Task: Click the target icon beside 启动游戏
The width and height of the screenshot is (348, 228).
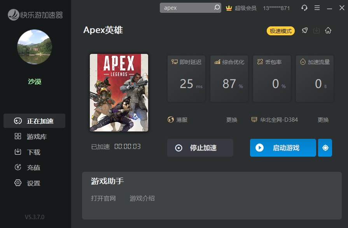Action: (x=325, y=148)
